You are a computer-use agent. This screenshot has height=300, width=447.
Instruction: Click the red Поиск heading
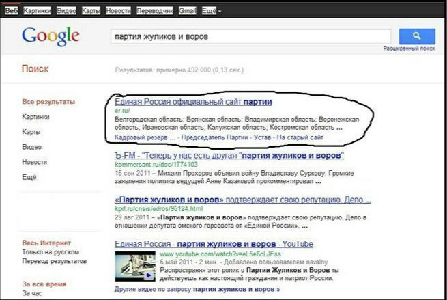point(35,69)
